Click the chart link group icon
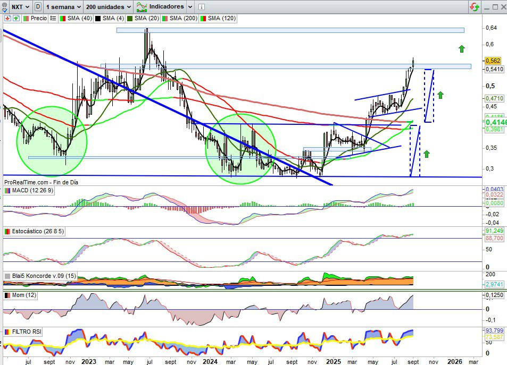The image size is (507, 365). (x=4, y=6)
